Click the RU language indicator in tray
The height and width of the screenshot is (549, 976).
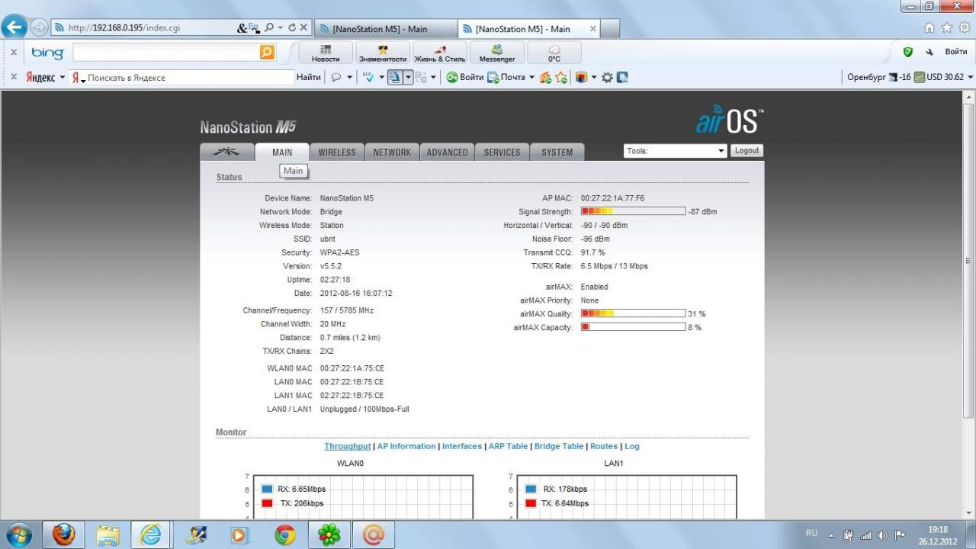point(812,533)
